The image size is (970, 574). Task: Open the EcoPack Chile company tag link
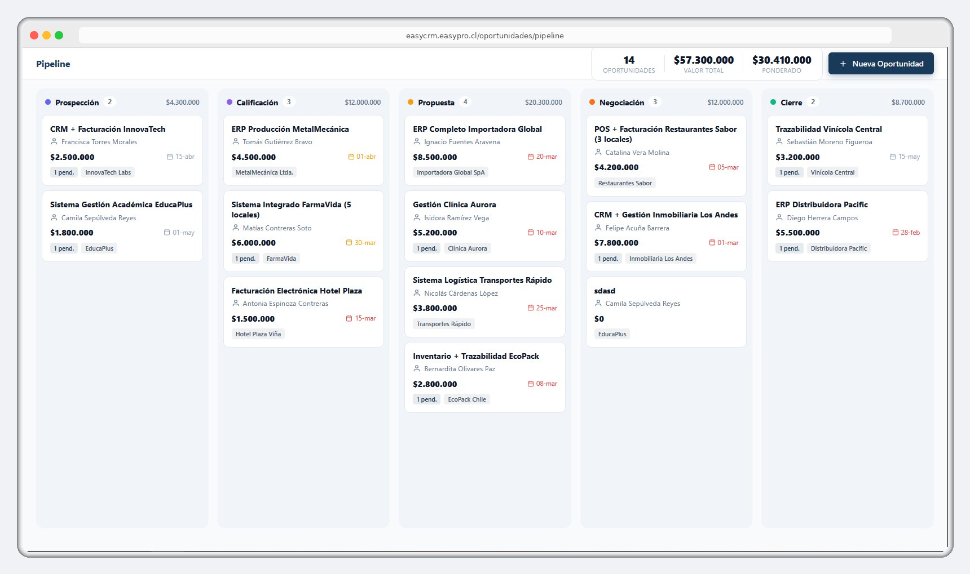pos(466,399)
